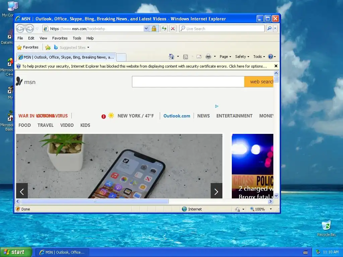The image size is (343, 257).
Task: Click the red alert exclamation icon
Action: click(x=104, y=116)
